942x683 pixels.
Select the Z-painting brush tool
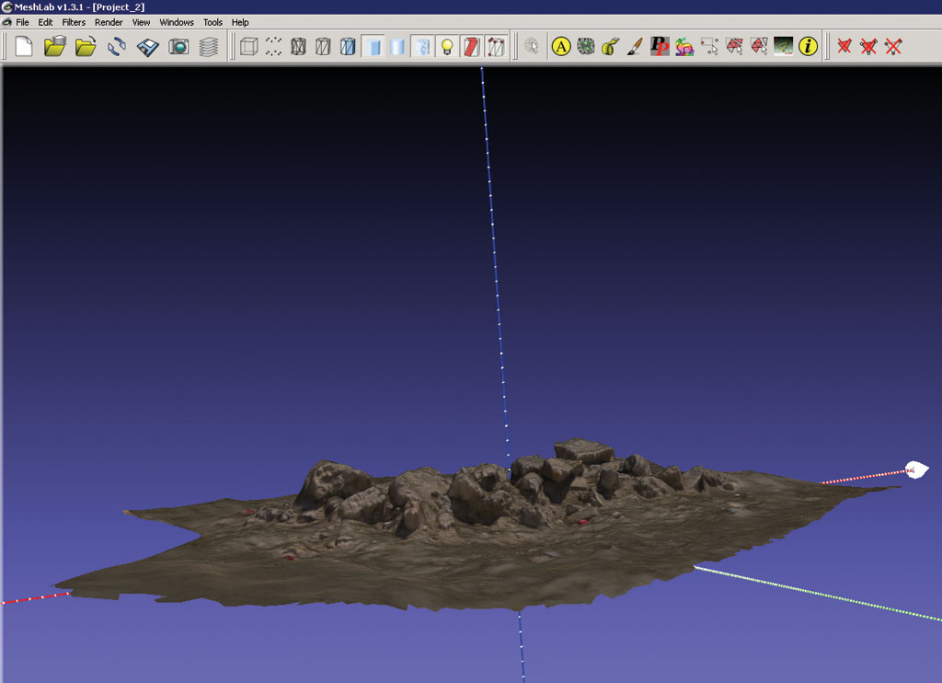pos(634,46)
